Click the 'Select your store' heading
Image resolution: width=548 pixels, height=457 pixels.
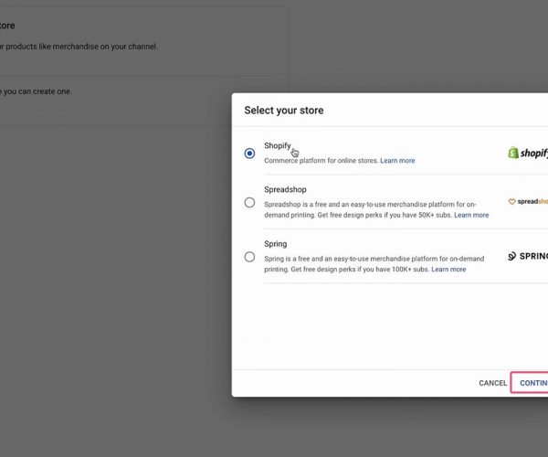pyautogui.click(x=284, y=111)
